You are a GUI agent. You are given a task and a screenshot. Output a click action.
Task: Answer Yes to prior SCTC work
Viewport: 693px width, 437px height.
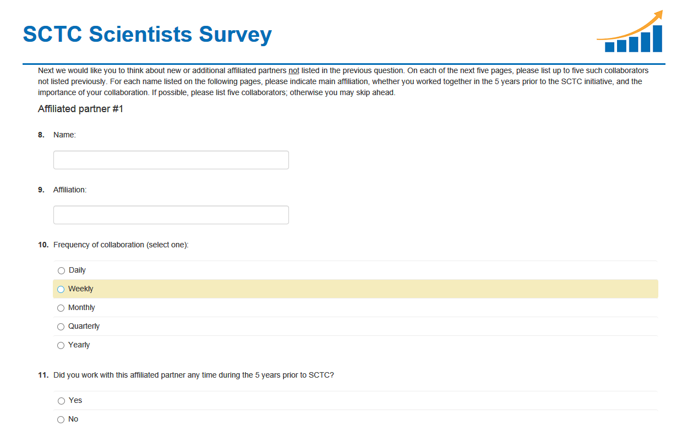click(x=61, y=401)
